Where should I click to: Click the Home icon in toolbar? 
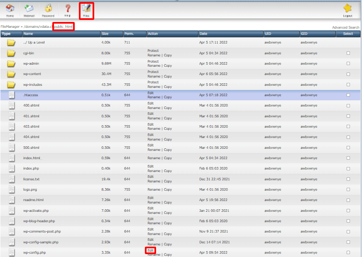(10, 9)
